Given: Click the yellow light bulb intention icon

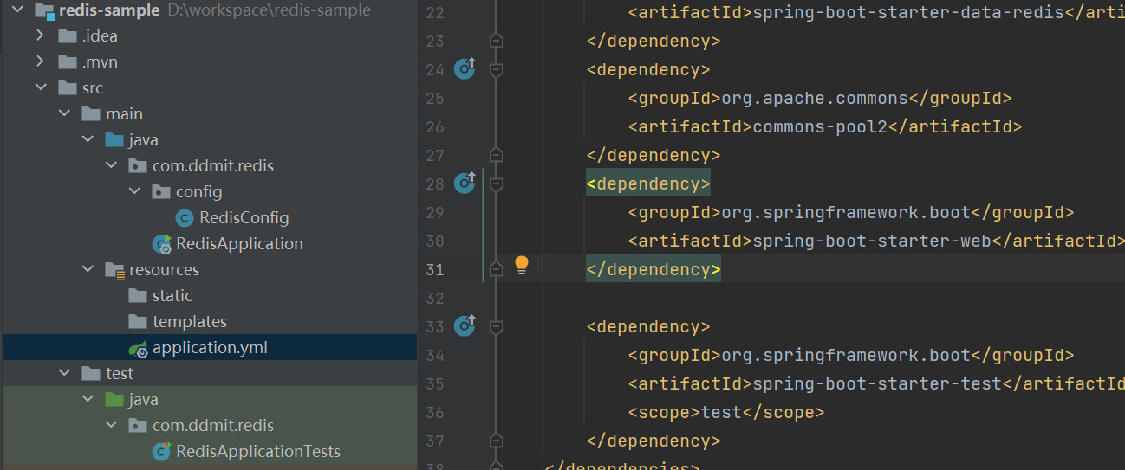Looking at the screenshot, I should 521,264.
